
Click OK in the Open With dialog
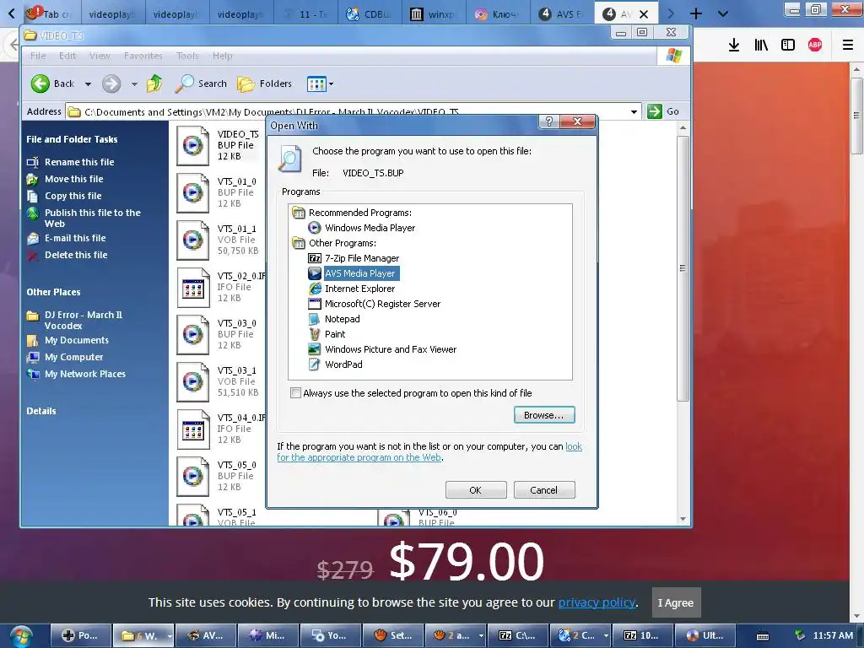click(476, 490)
